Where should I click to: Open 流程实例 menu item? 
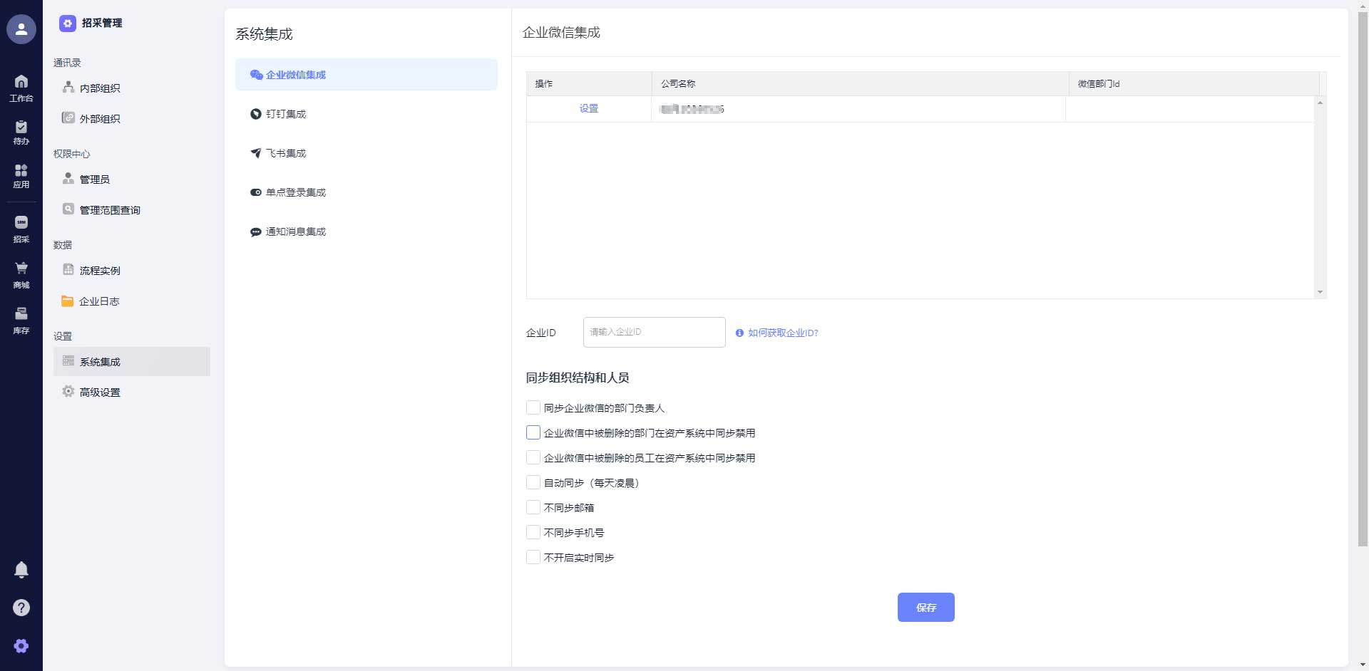(132, 271)
